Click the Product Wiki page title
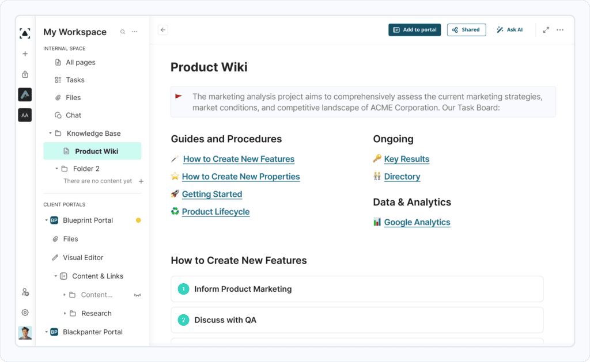590x362 pixels. pos(209,67)
